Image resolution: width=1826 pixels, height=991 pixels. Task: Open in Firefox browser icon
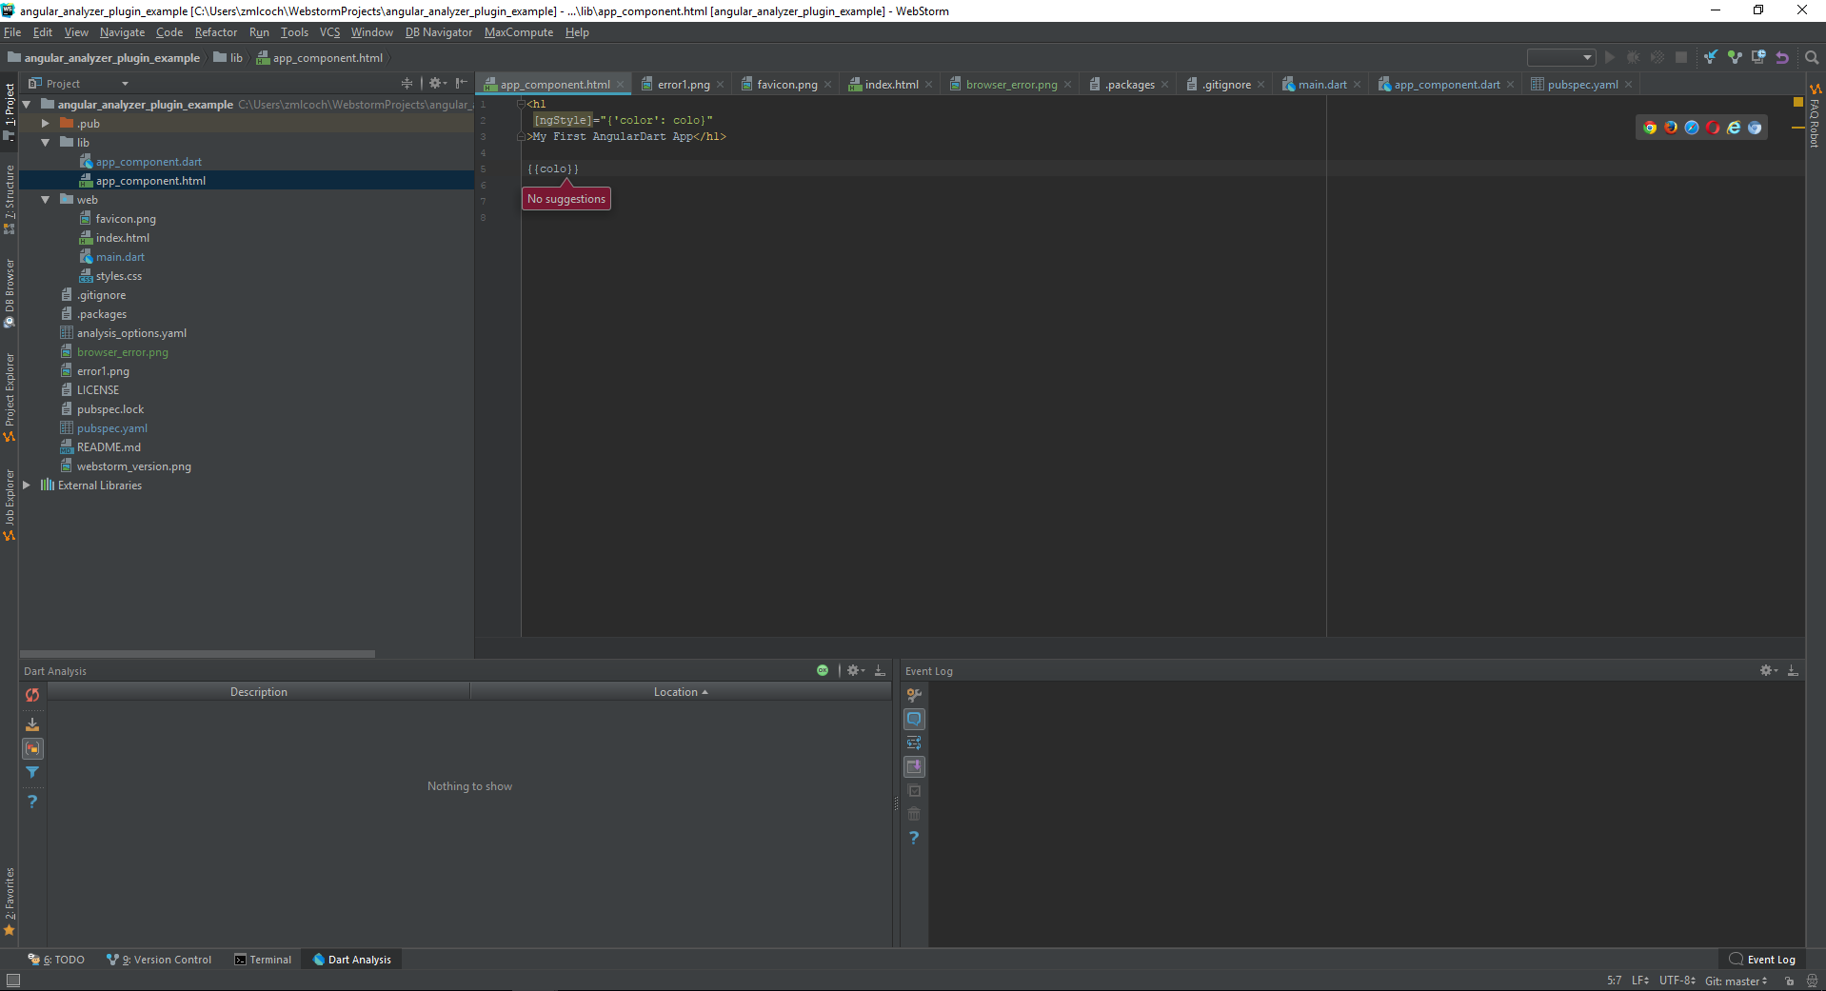1671,128
